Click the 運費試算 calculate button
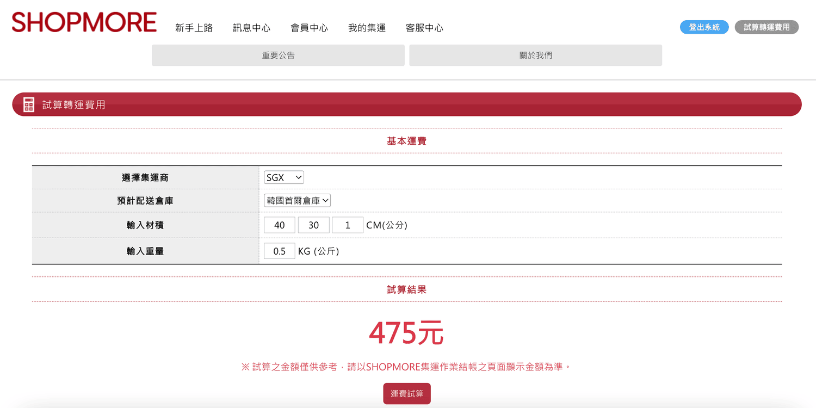The height and width of the screenshot is (408, 816). point(407,393)
